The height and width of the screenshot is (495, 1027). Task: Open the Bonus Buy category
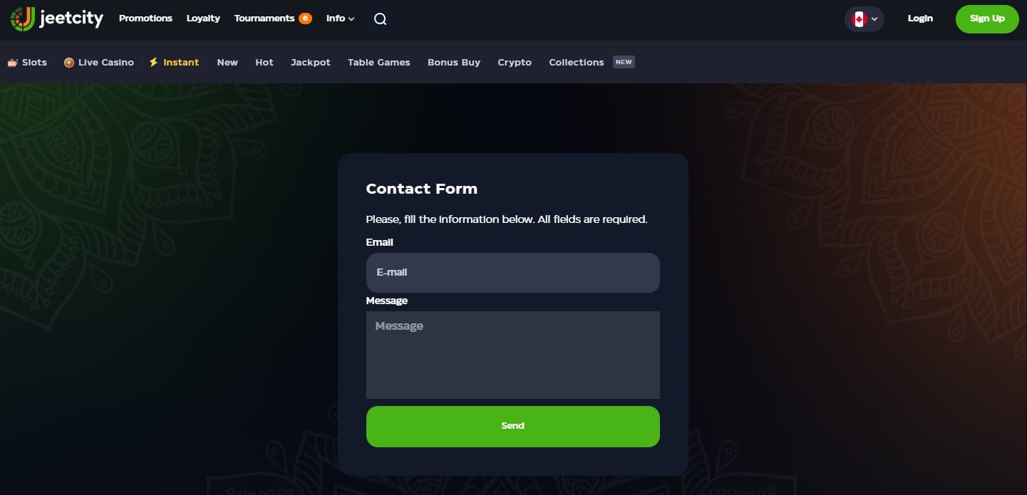pyautogui.click(x=454, y=63)
